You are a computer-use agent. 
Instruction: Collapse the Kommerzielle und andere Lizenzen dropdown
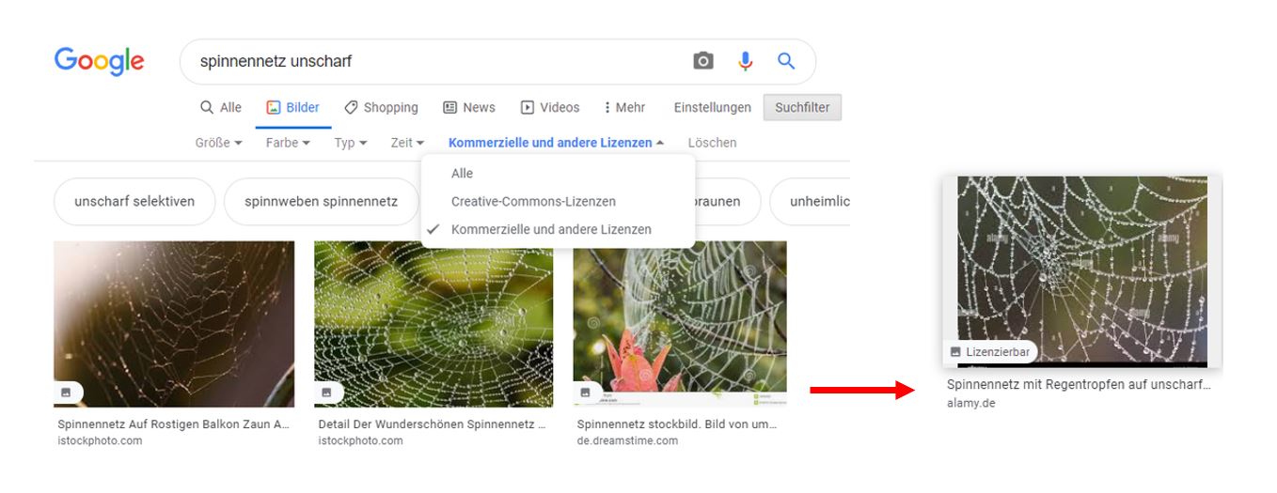[x=557, y=143]
